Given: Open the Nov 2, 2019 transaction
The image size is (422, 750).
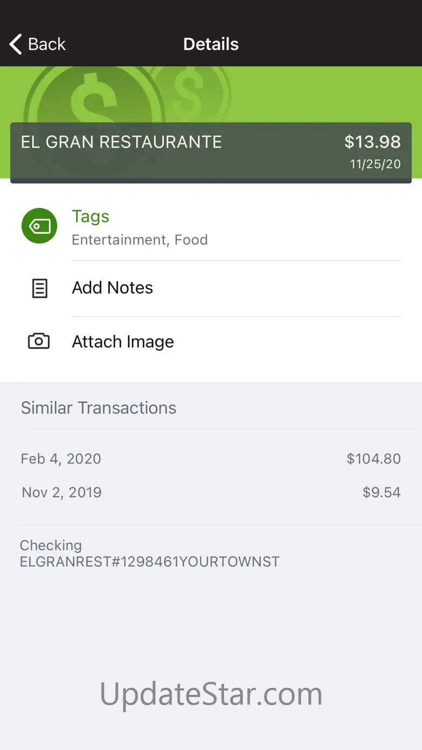Looking at the screenshot, I should [62, 493].
